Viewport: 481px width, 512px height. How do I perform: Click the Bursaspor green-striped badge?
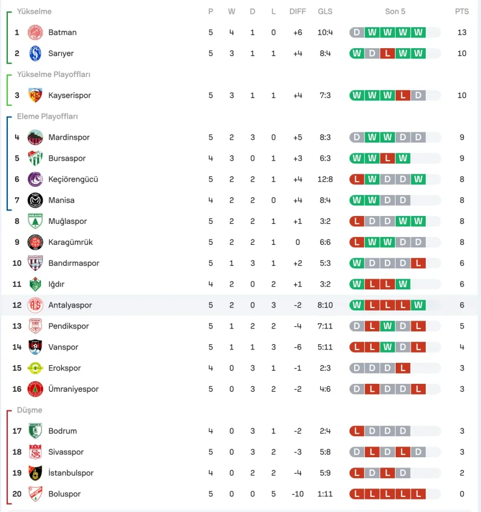35,158
